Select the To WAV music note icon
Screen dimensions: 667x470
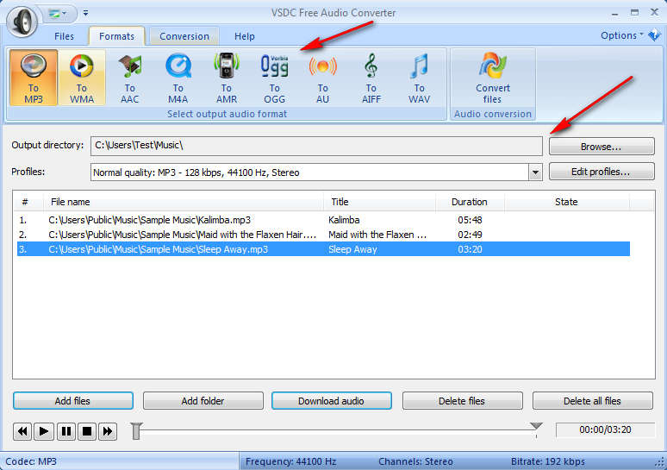pyautogui.click(x=420, y=78)
